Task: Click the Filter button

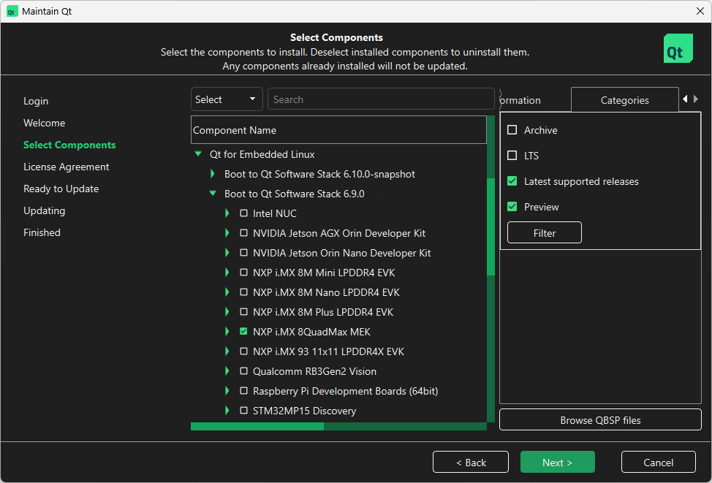Action: (545, 233)
